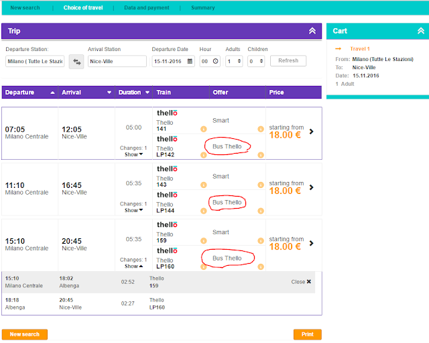429x343 pixels.
Task: Open Bus Thello offer info for LP160
Action: click(261, 266)
